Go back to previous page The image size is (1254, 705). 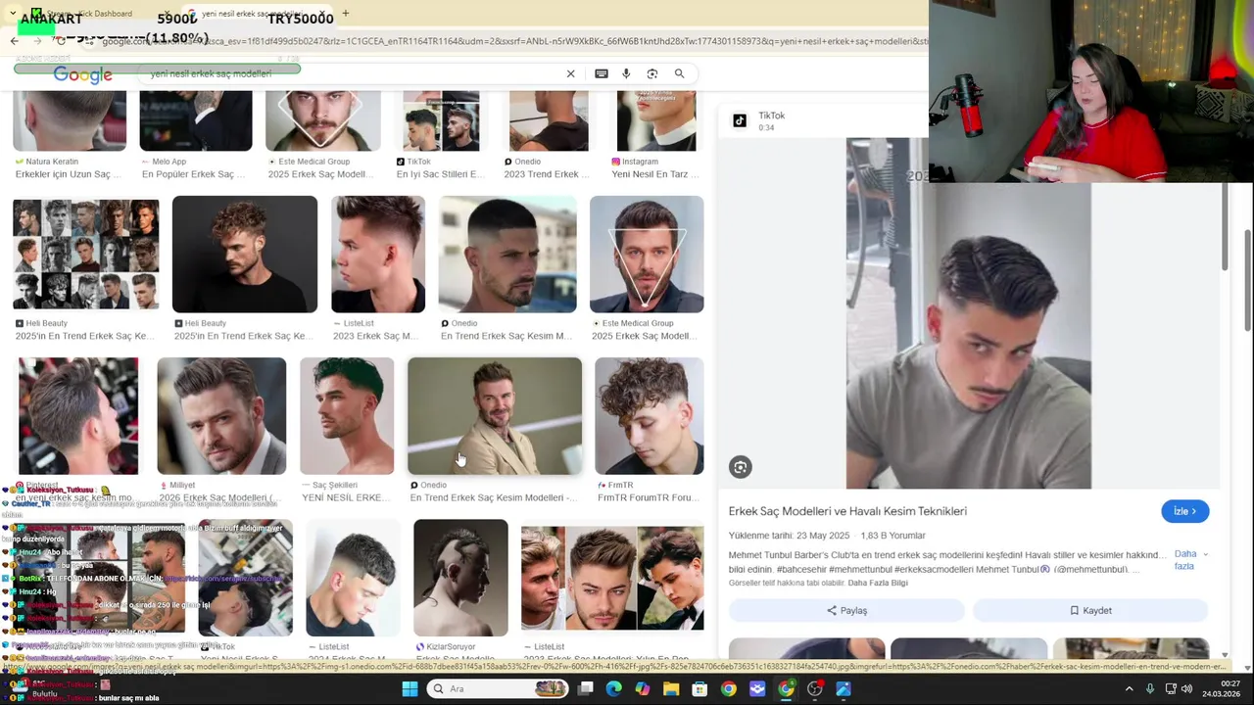14,41
